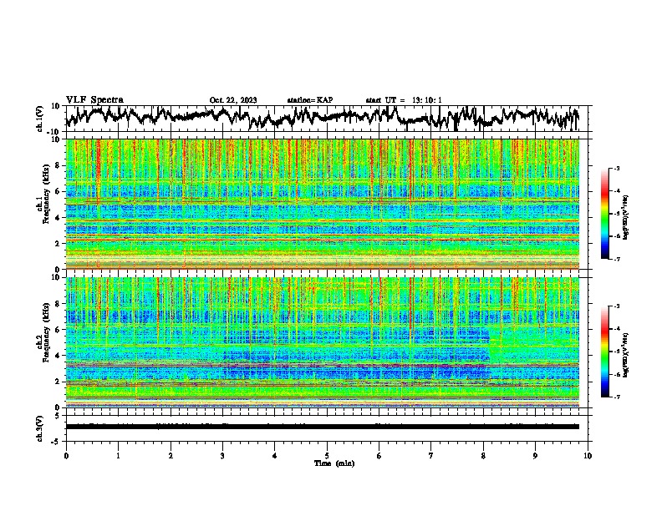Image resolution: width=662 pixels, height=511 pixels.
Task: Click the "-3" tick on ch.1 colorbar
Action: click(616, 169)
